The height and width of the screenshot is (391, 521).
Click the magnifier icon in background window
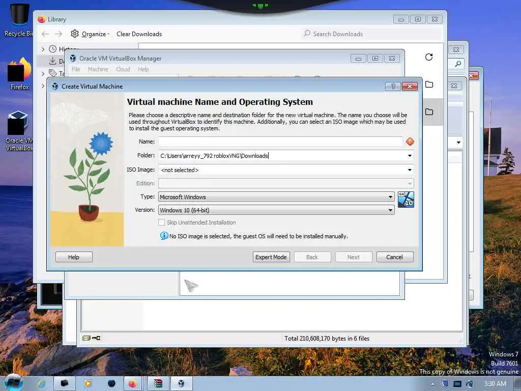pyautogui.click(x=458, y=64)
